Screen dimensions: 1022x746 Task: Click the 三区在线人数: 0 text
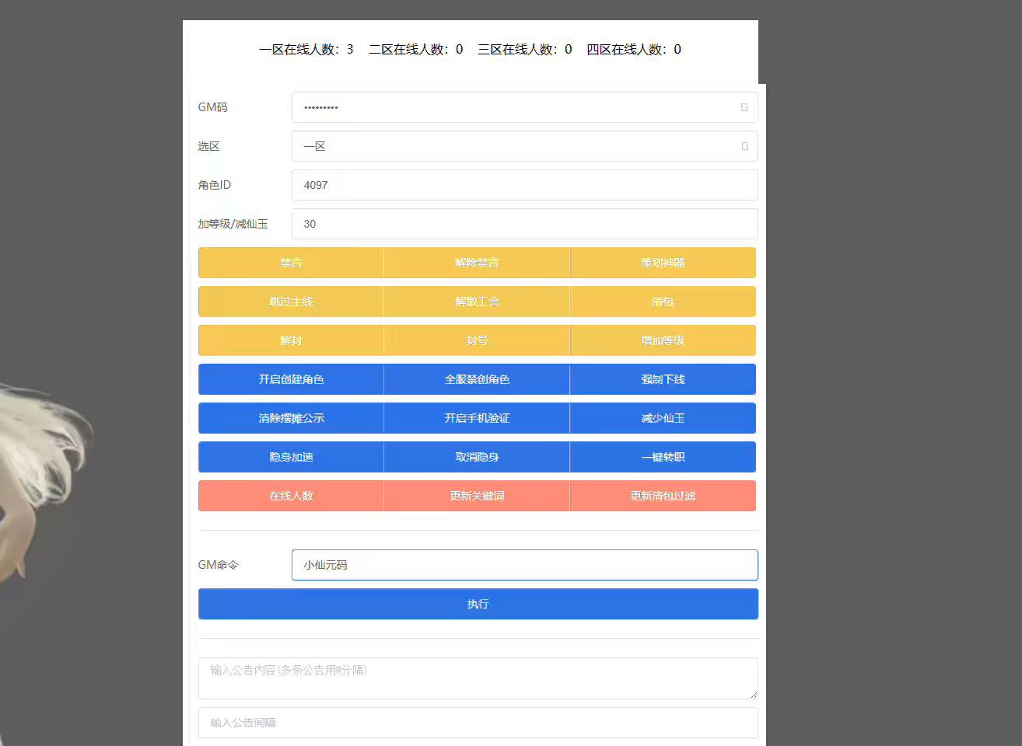point(524,49)
